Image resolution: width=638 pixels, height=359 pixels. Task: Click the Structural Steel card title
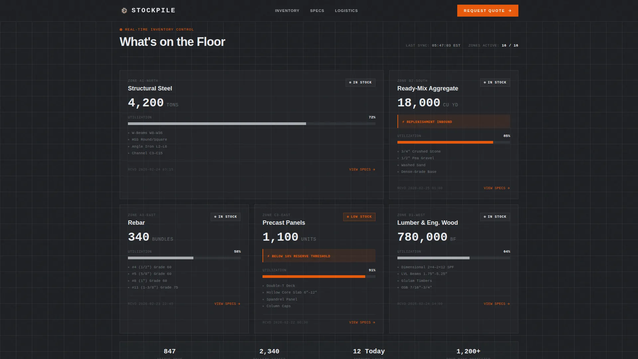(150, 88)
